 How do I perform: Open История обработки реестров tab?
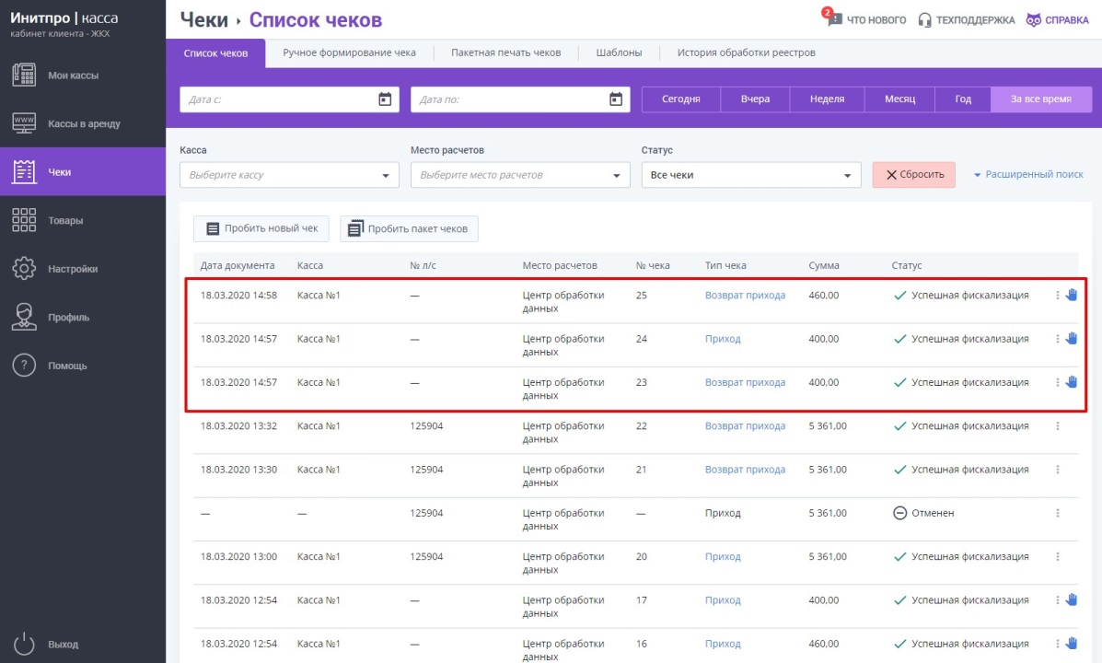(x=747, y=52)
